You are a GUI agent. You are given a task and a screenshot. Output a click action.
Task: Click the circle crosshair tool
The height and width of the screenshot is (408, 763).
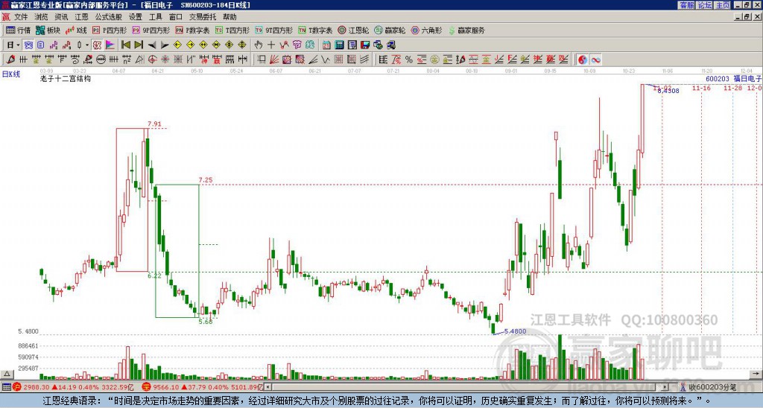152,60
